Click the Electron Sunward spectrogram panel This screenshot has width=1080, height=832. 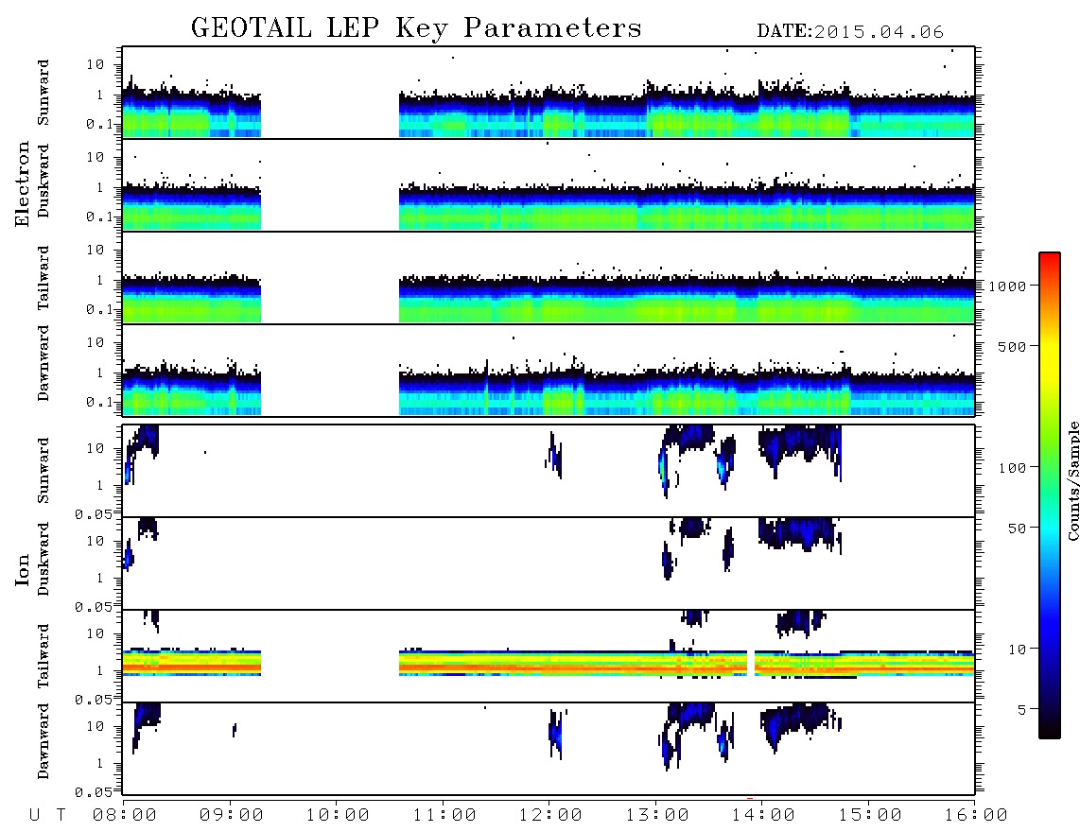[549, 93]
